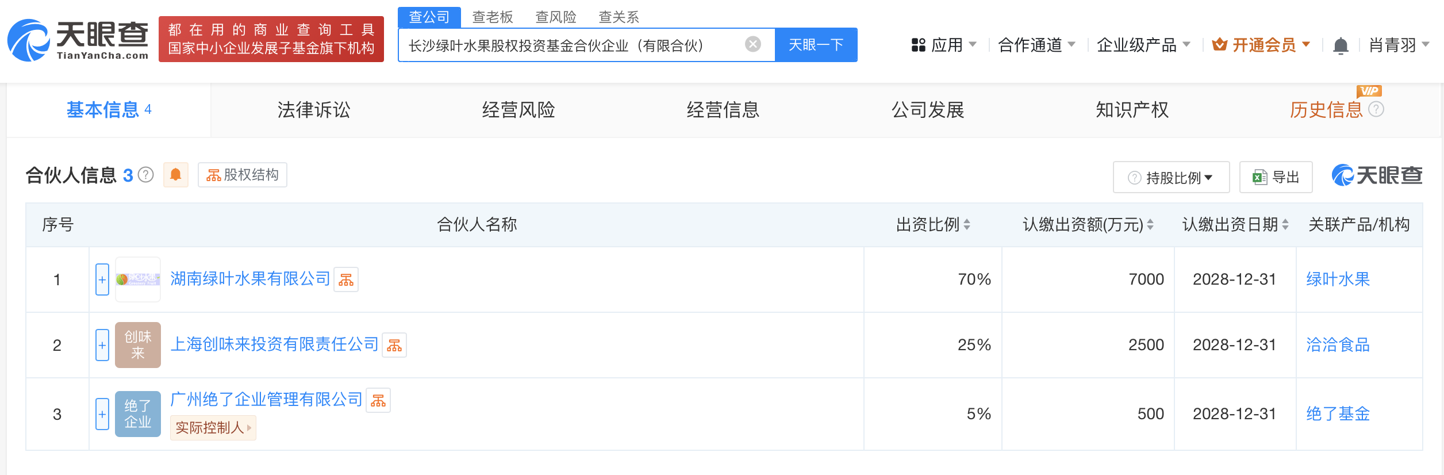Switch to 公司发展 tab
This screenshot has height=475, width=1444.
point(928,110)
